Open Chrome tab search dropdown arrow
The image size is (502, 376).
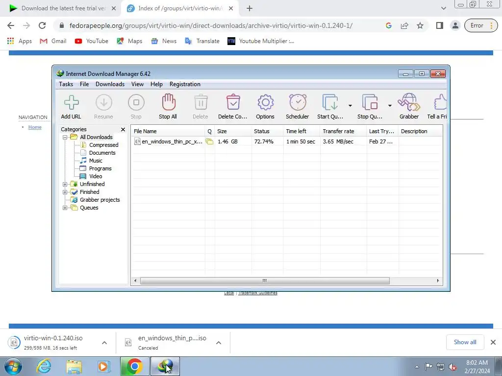point(443,8)
